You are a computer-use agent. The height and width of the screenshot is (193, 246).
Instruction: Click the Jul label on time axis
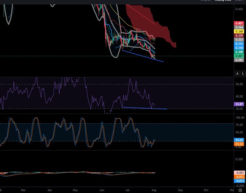127,190
